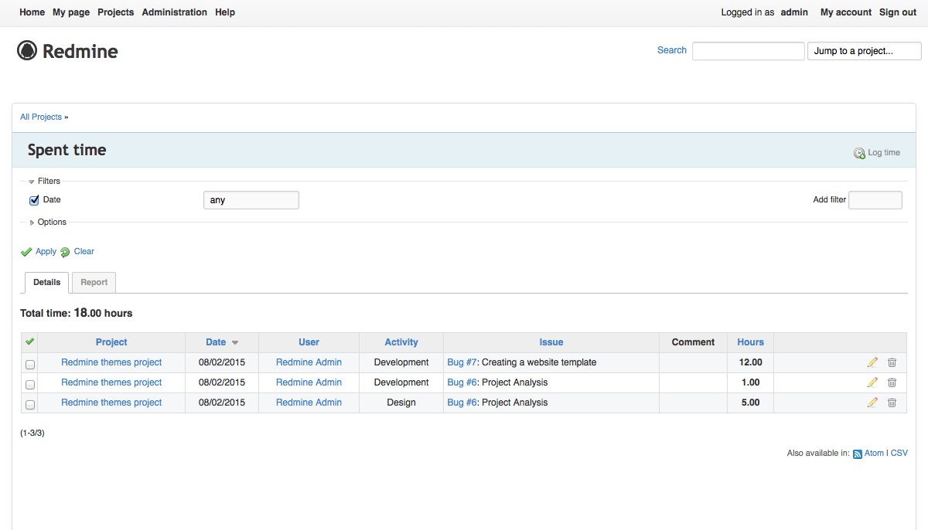Open the Date filter 'any' dropdown

coord(251,200)
